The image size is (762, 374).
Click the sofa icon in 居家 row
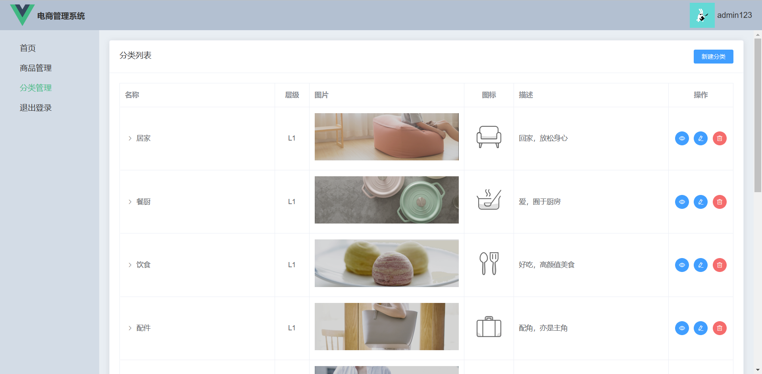coord(489,137)
